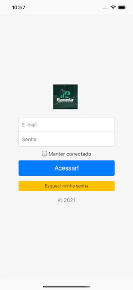Open password recovery via Esqueci minha senha
This screenshot has width=133, height=290.
click(x=67, y=186)
